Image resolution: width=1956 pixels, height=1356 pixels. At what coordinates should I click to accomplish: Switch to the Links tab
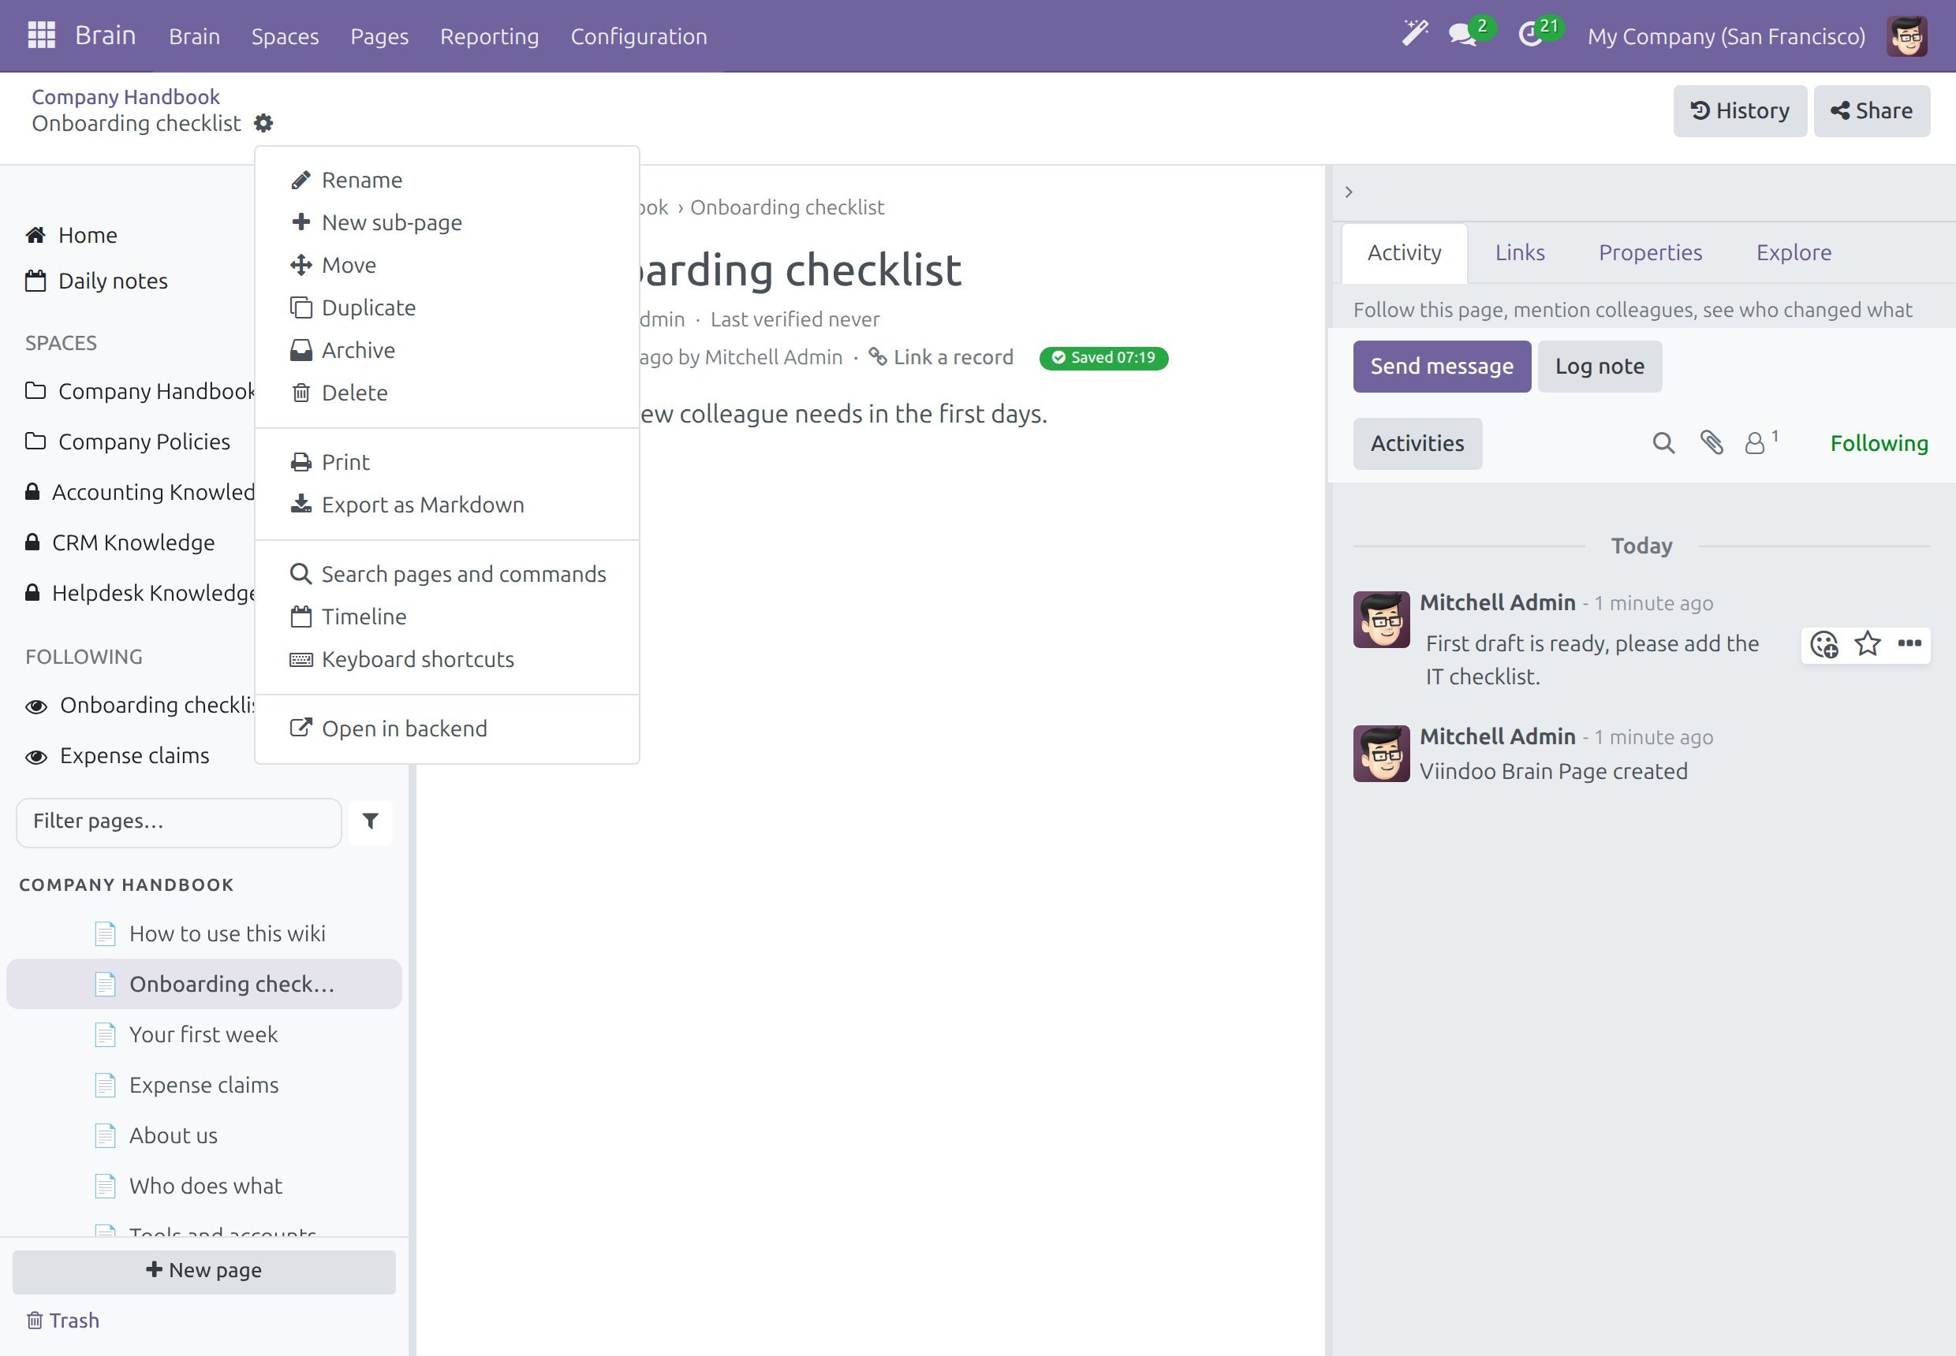1519,252
